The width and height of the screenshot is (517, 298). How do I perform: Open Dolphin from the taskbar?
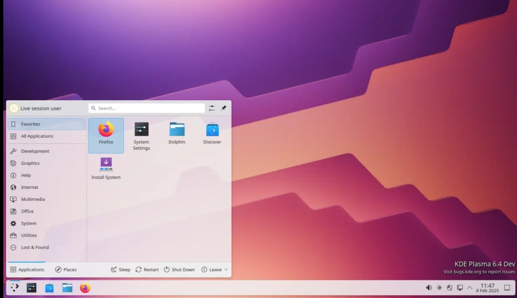click(x=67, y=288)
